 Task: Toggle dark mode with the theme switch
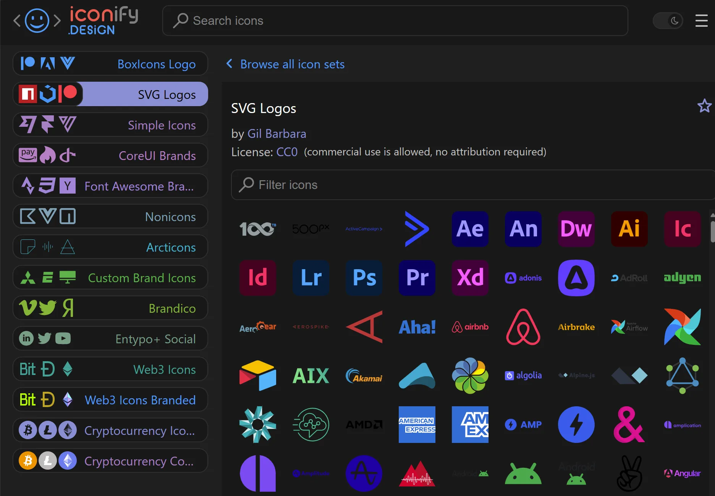pos(668,21)
